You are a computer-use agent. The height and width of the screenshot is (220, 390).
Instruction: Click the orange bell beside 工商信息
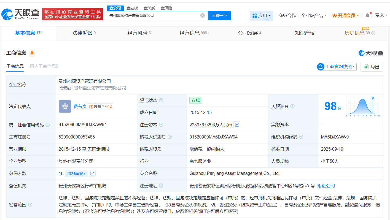click(32, 53)
